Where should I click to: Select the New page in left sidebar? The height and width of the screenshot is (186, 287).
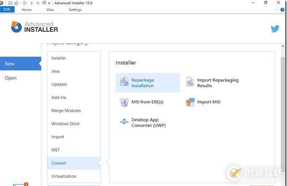[x=20, y=64]
